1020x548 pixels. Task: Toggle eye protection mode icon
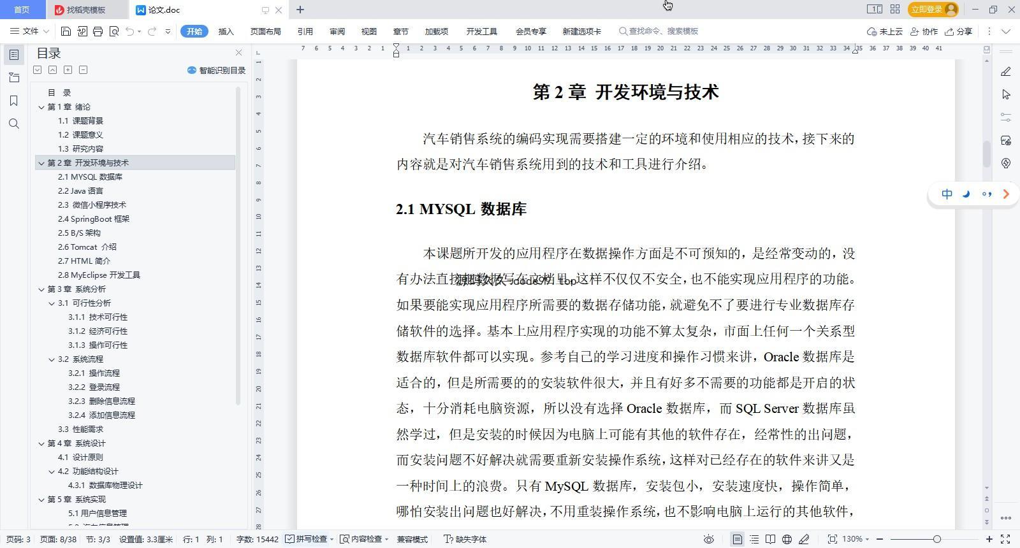[x=708, y=539]
